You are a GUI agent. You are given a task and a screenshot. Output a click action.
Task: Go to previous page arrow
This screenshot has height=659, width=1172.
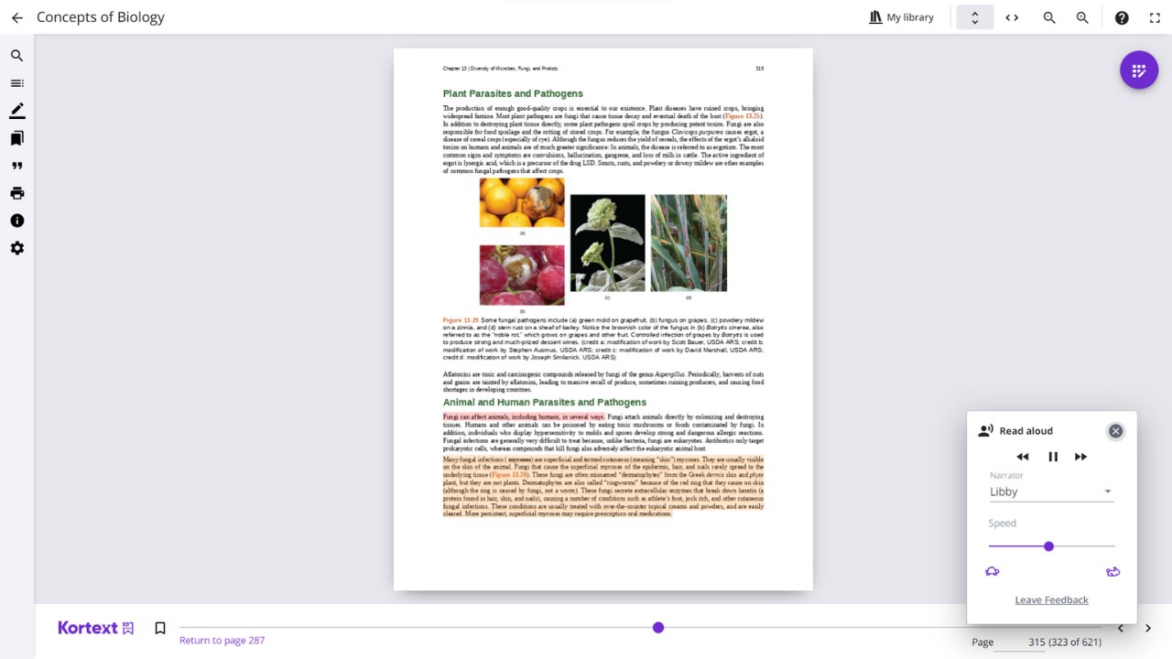pos(1121,628)
